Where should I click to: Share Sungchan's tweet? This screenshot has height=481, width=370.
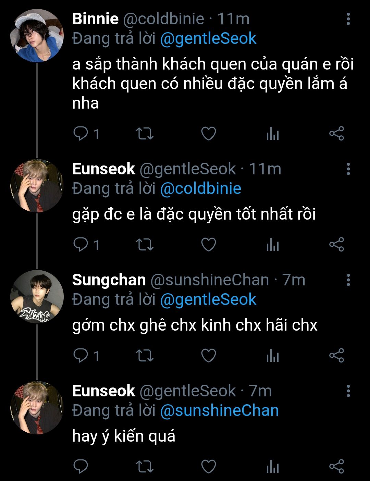point(336,356)
